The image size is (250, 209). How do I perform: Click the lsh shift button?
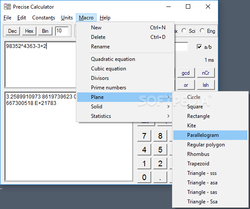pyautogui.click(x=206, y=85)
